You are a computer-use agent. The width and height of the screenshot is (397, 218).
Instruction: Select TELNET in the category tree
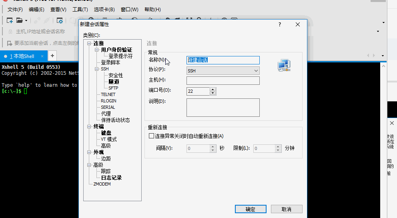tap(108, 94)
